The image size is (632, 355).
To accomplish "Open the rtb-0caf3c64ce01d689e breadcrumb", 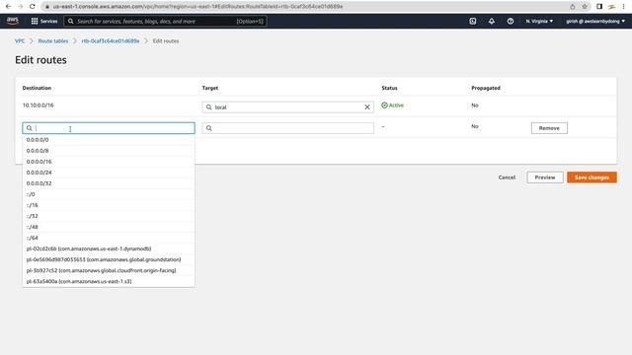I will pyautogui.click(x=111, y=41).
